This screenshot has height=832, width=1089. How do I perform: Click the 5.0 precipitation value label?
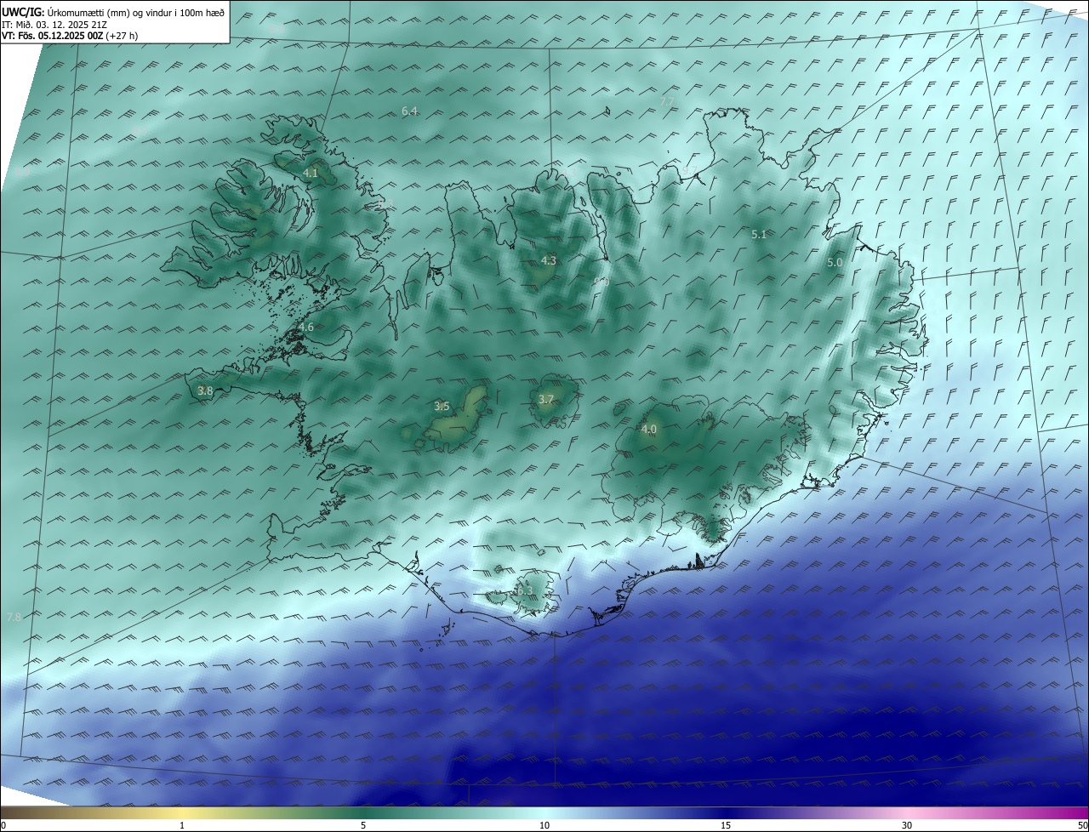(835, 263)
